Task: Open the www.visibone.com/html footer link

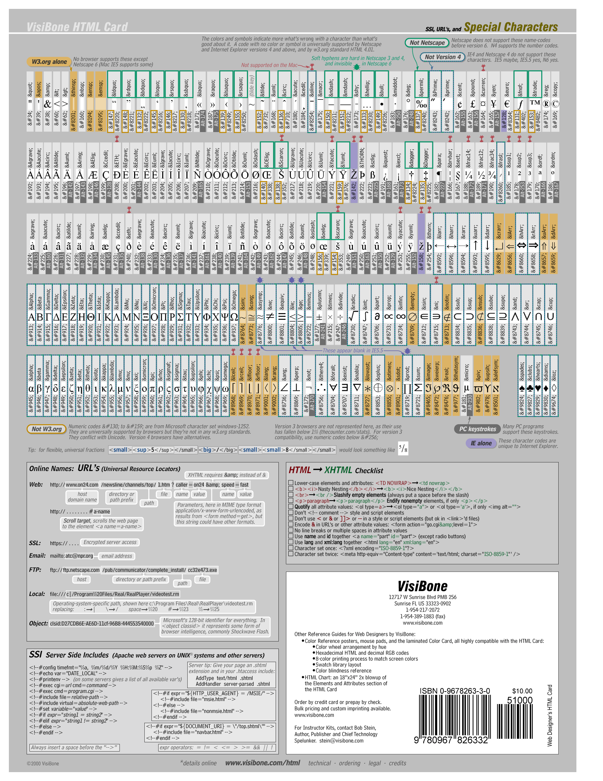Action: pos(262,763)
